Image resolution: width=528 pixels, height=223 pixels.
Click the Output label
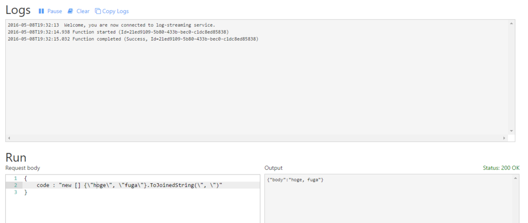click(x=273, y=168)
